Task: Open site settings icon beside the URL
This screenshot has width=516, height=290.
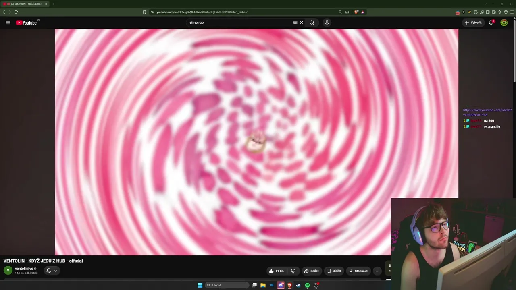Action: [152, 12]
